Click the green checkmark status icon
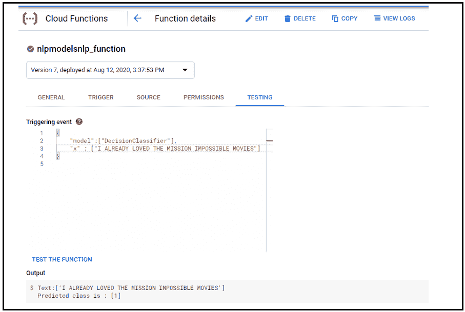The width and height of the screenshot is (465, 312). tap(30, 49)
